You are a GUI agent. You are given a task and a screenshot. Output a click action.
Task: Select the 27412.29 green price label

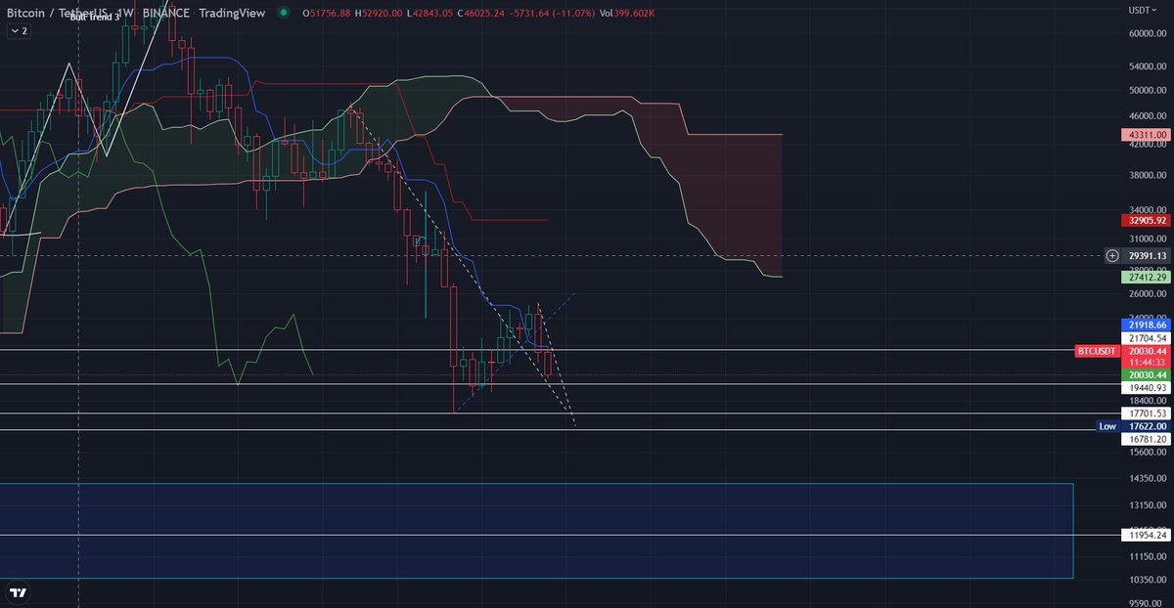pos(1148,278)
